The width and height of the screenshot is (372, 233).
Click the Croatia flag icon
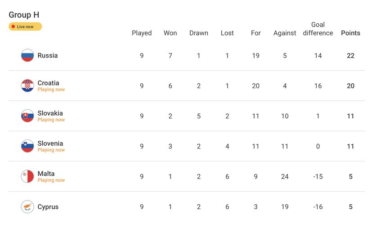point(27,85)
